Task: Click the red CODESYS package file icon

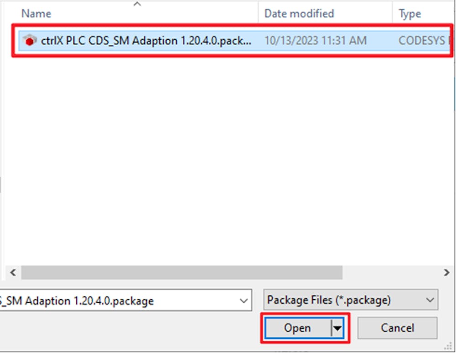Action: (29, 41)
